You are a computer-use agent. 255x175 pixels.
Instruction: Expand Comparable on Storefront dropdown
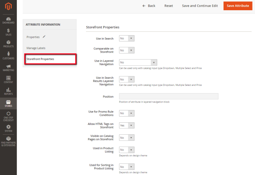pyautogui.click(x=127, y=50)
